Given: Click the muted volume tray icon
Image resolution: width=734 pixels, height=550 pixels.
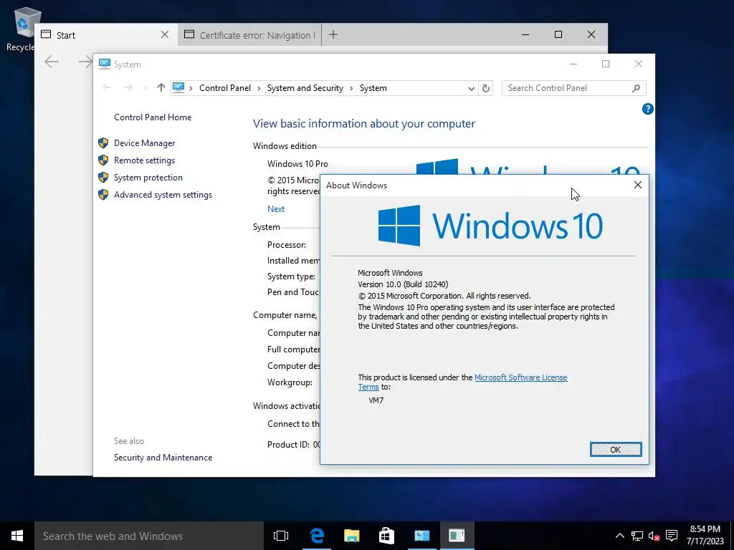Looking at the screenshot, I should coord(654,536).
